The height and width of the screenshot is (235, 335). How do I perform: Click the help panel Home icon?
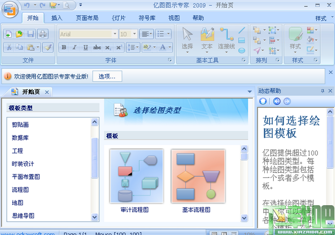[263, 101]
